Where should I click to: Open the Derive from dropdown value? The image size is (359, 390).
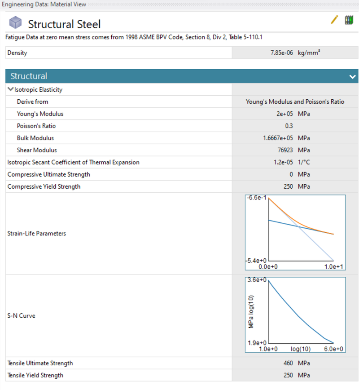[295, 102]
